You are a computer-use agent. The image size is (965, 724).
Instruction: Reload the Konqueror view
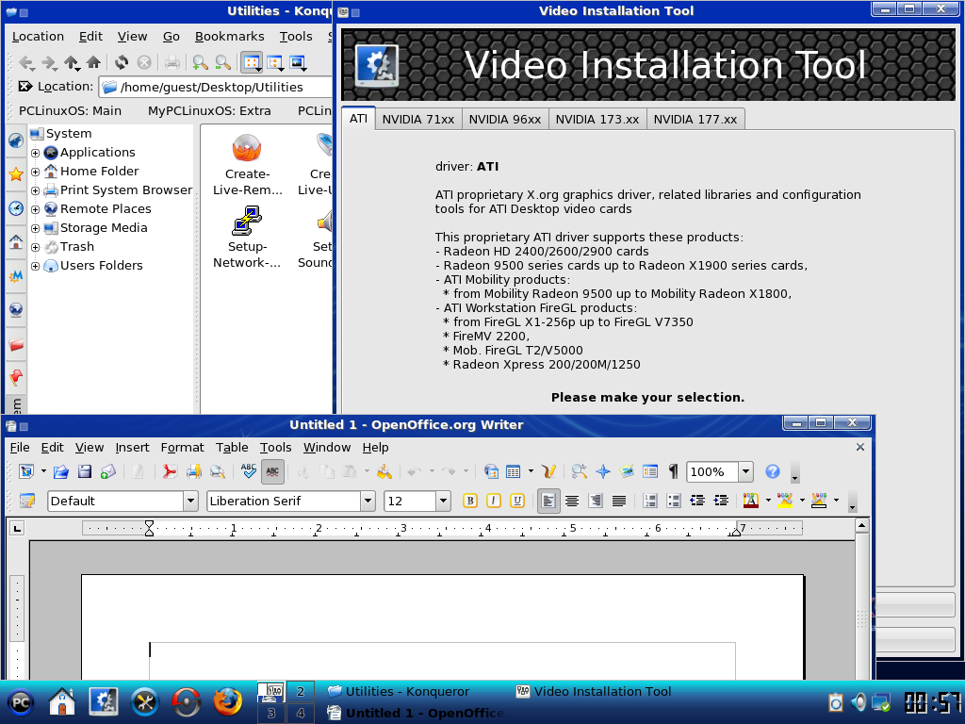point(122,62)
